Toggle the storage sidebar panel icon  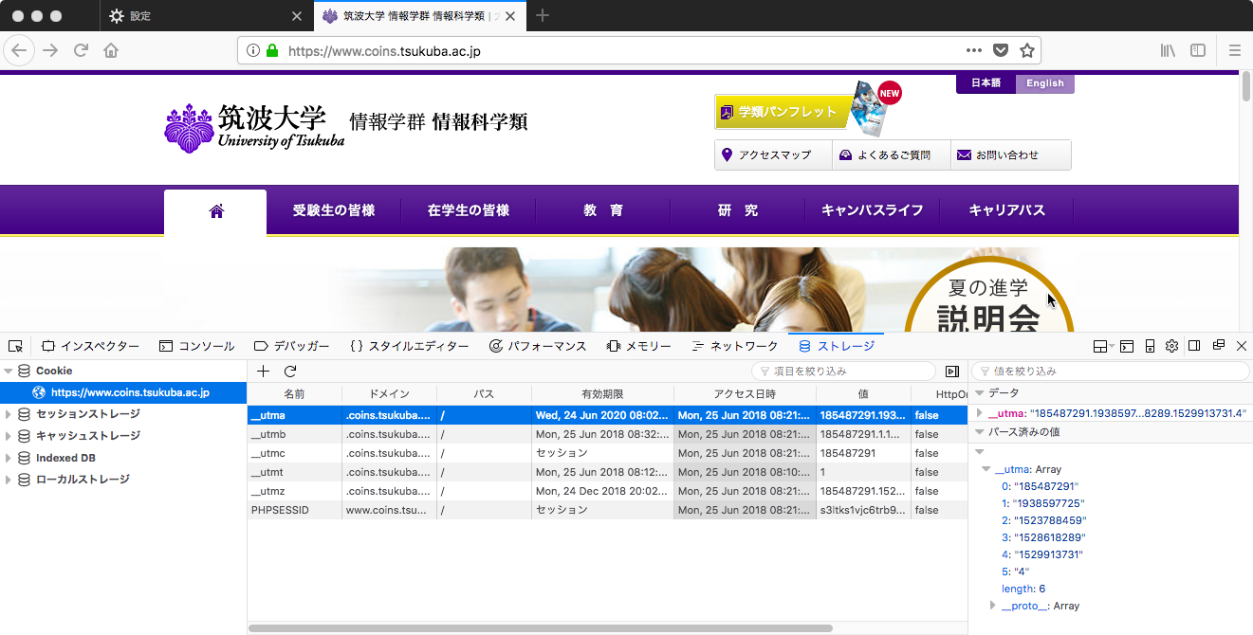point(952,372)
